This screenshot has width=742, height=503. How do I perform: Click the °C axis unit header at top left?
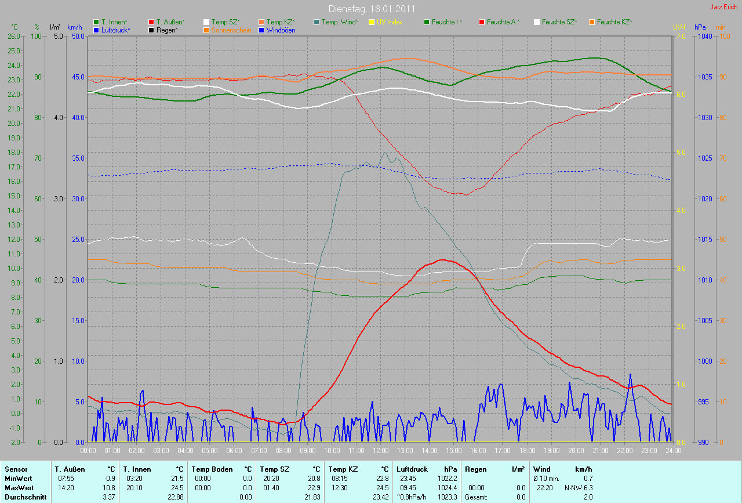[x=15, y=27]
